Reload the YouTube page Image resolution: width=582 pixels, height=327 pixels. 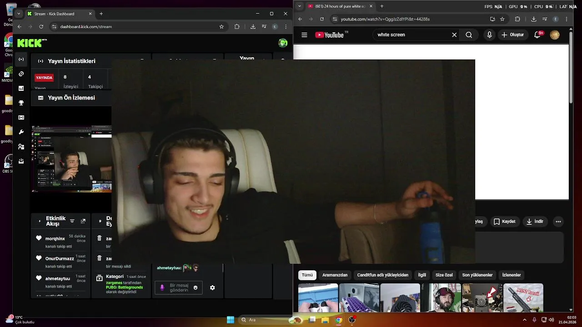click(322, 19)
